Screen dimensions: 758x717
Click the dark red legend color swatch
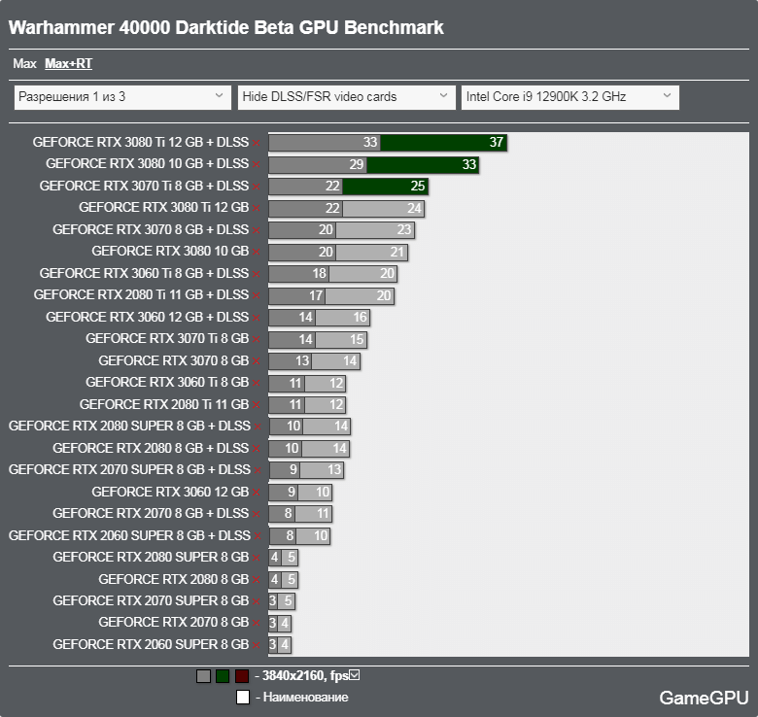[242, 676]
